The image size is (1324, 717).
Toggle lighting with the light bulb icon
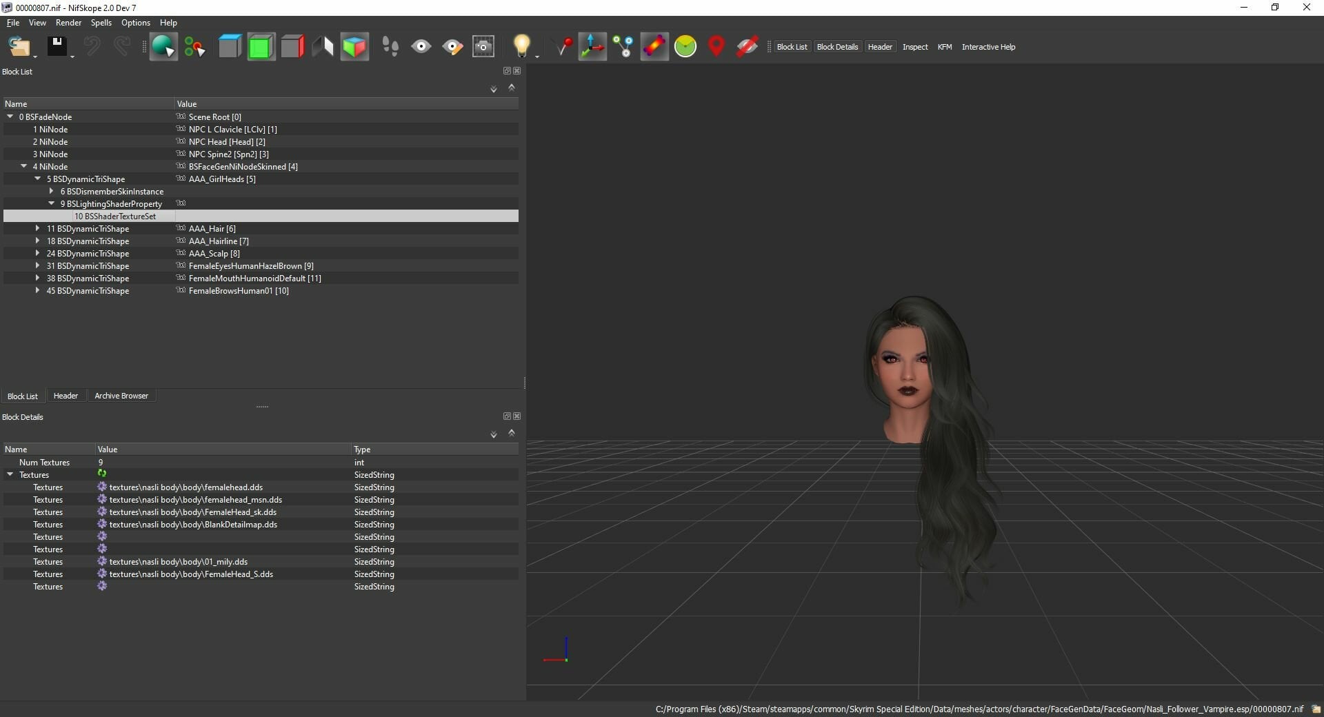521,46
